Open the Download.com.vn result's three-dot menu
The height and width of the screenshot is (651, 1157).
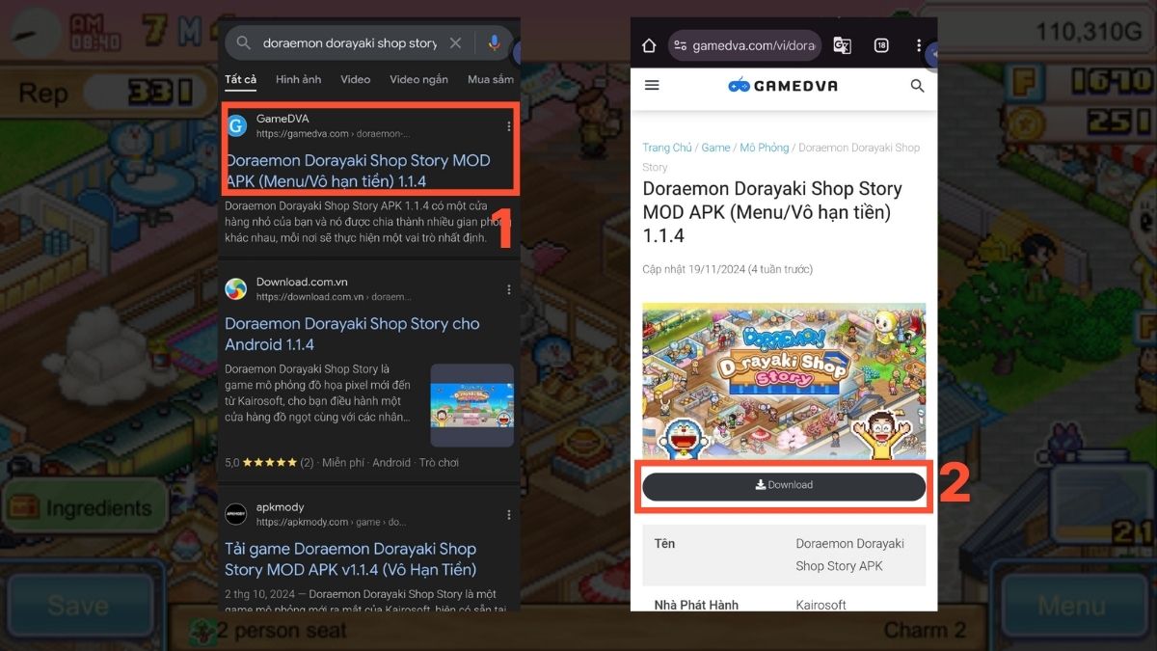pos(509,289)
